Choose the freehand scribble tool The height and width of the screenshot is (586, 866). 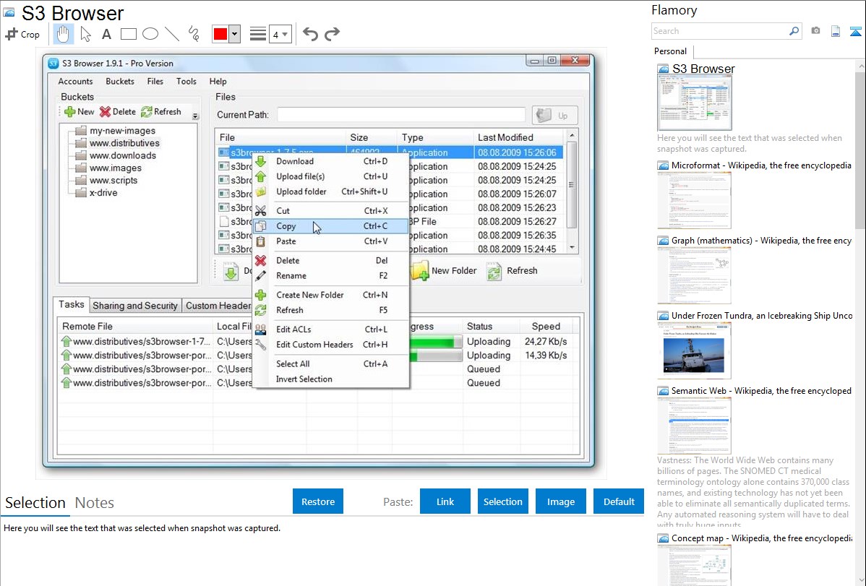(194, 34)
